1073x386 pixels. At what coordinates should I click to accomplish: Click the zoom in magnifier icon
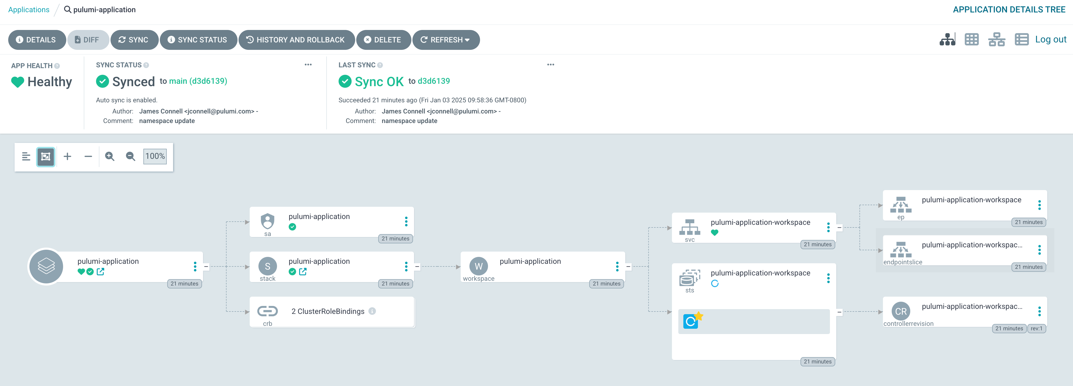(x=109, y=157)
